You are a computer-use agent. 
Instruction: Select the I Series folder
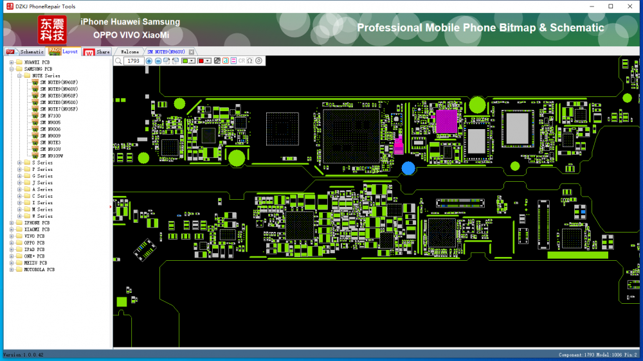click(42, 203)
